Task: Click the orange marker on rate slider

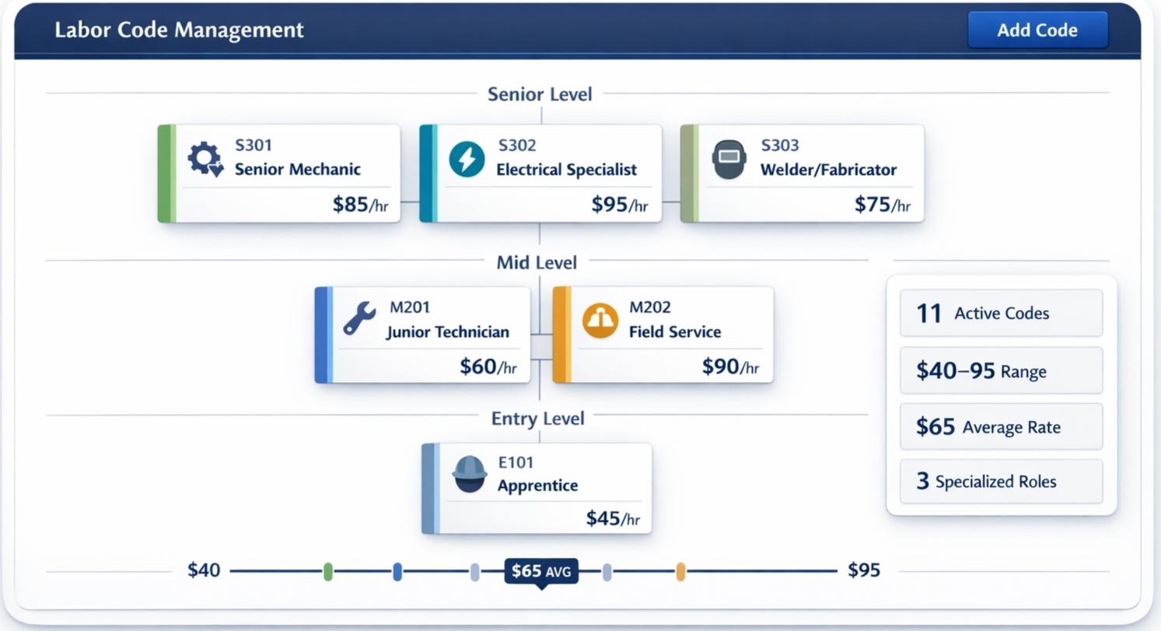Action: (x=680, y=572)
